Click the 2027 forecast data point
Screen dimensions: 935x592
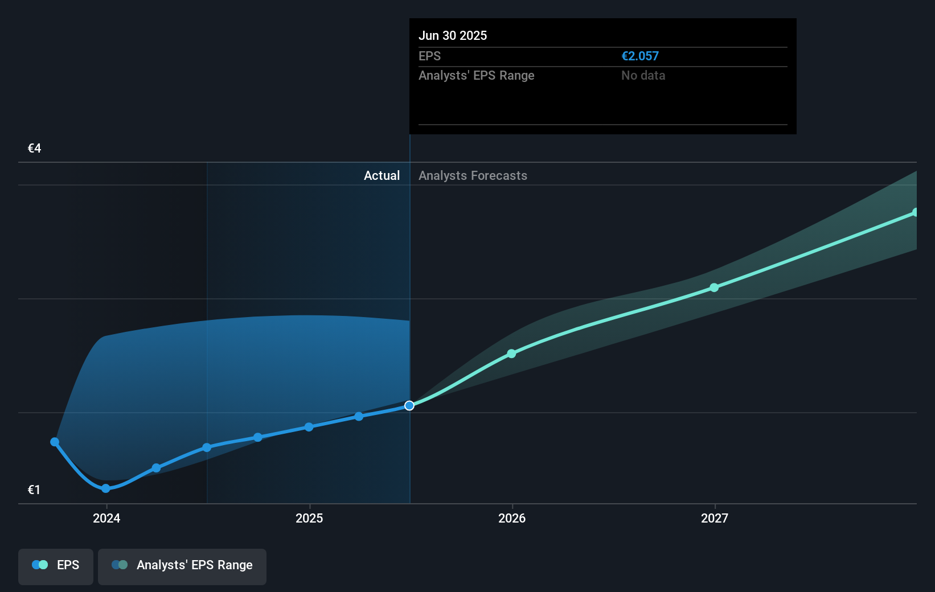pyautogui.click(x=714, y=287)
